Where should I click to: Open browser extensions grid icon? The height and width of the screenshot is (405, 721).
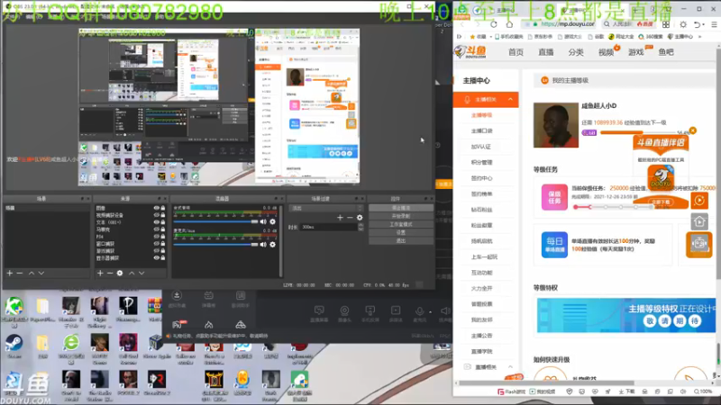tap(666, 24)
